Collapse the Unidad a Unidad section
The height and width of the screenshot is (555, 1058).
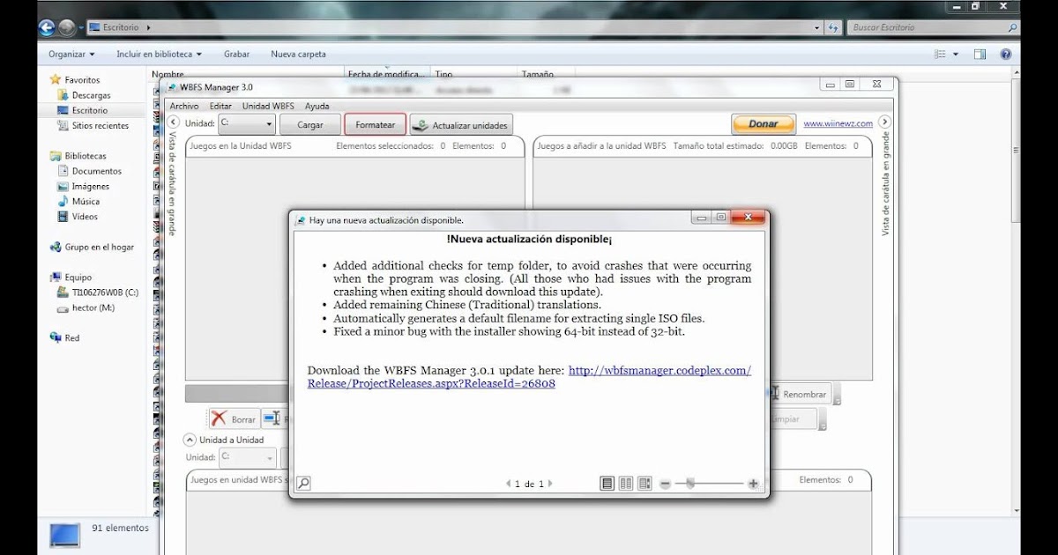tap(190, 440)
